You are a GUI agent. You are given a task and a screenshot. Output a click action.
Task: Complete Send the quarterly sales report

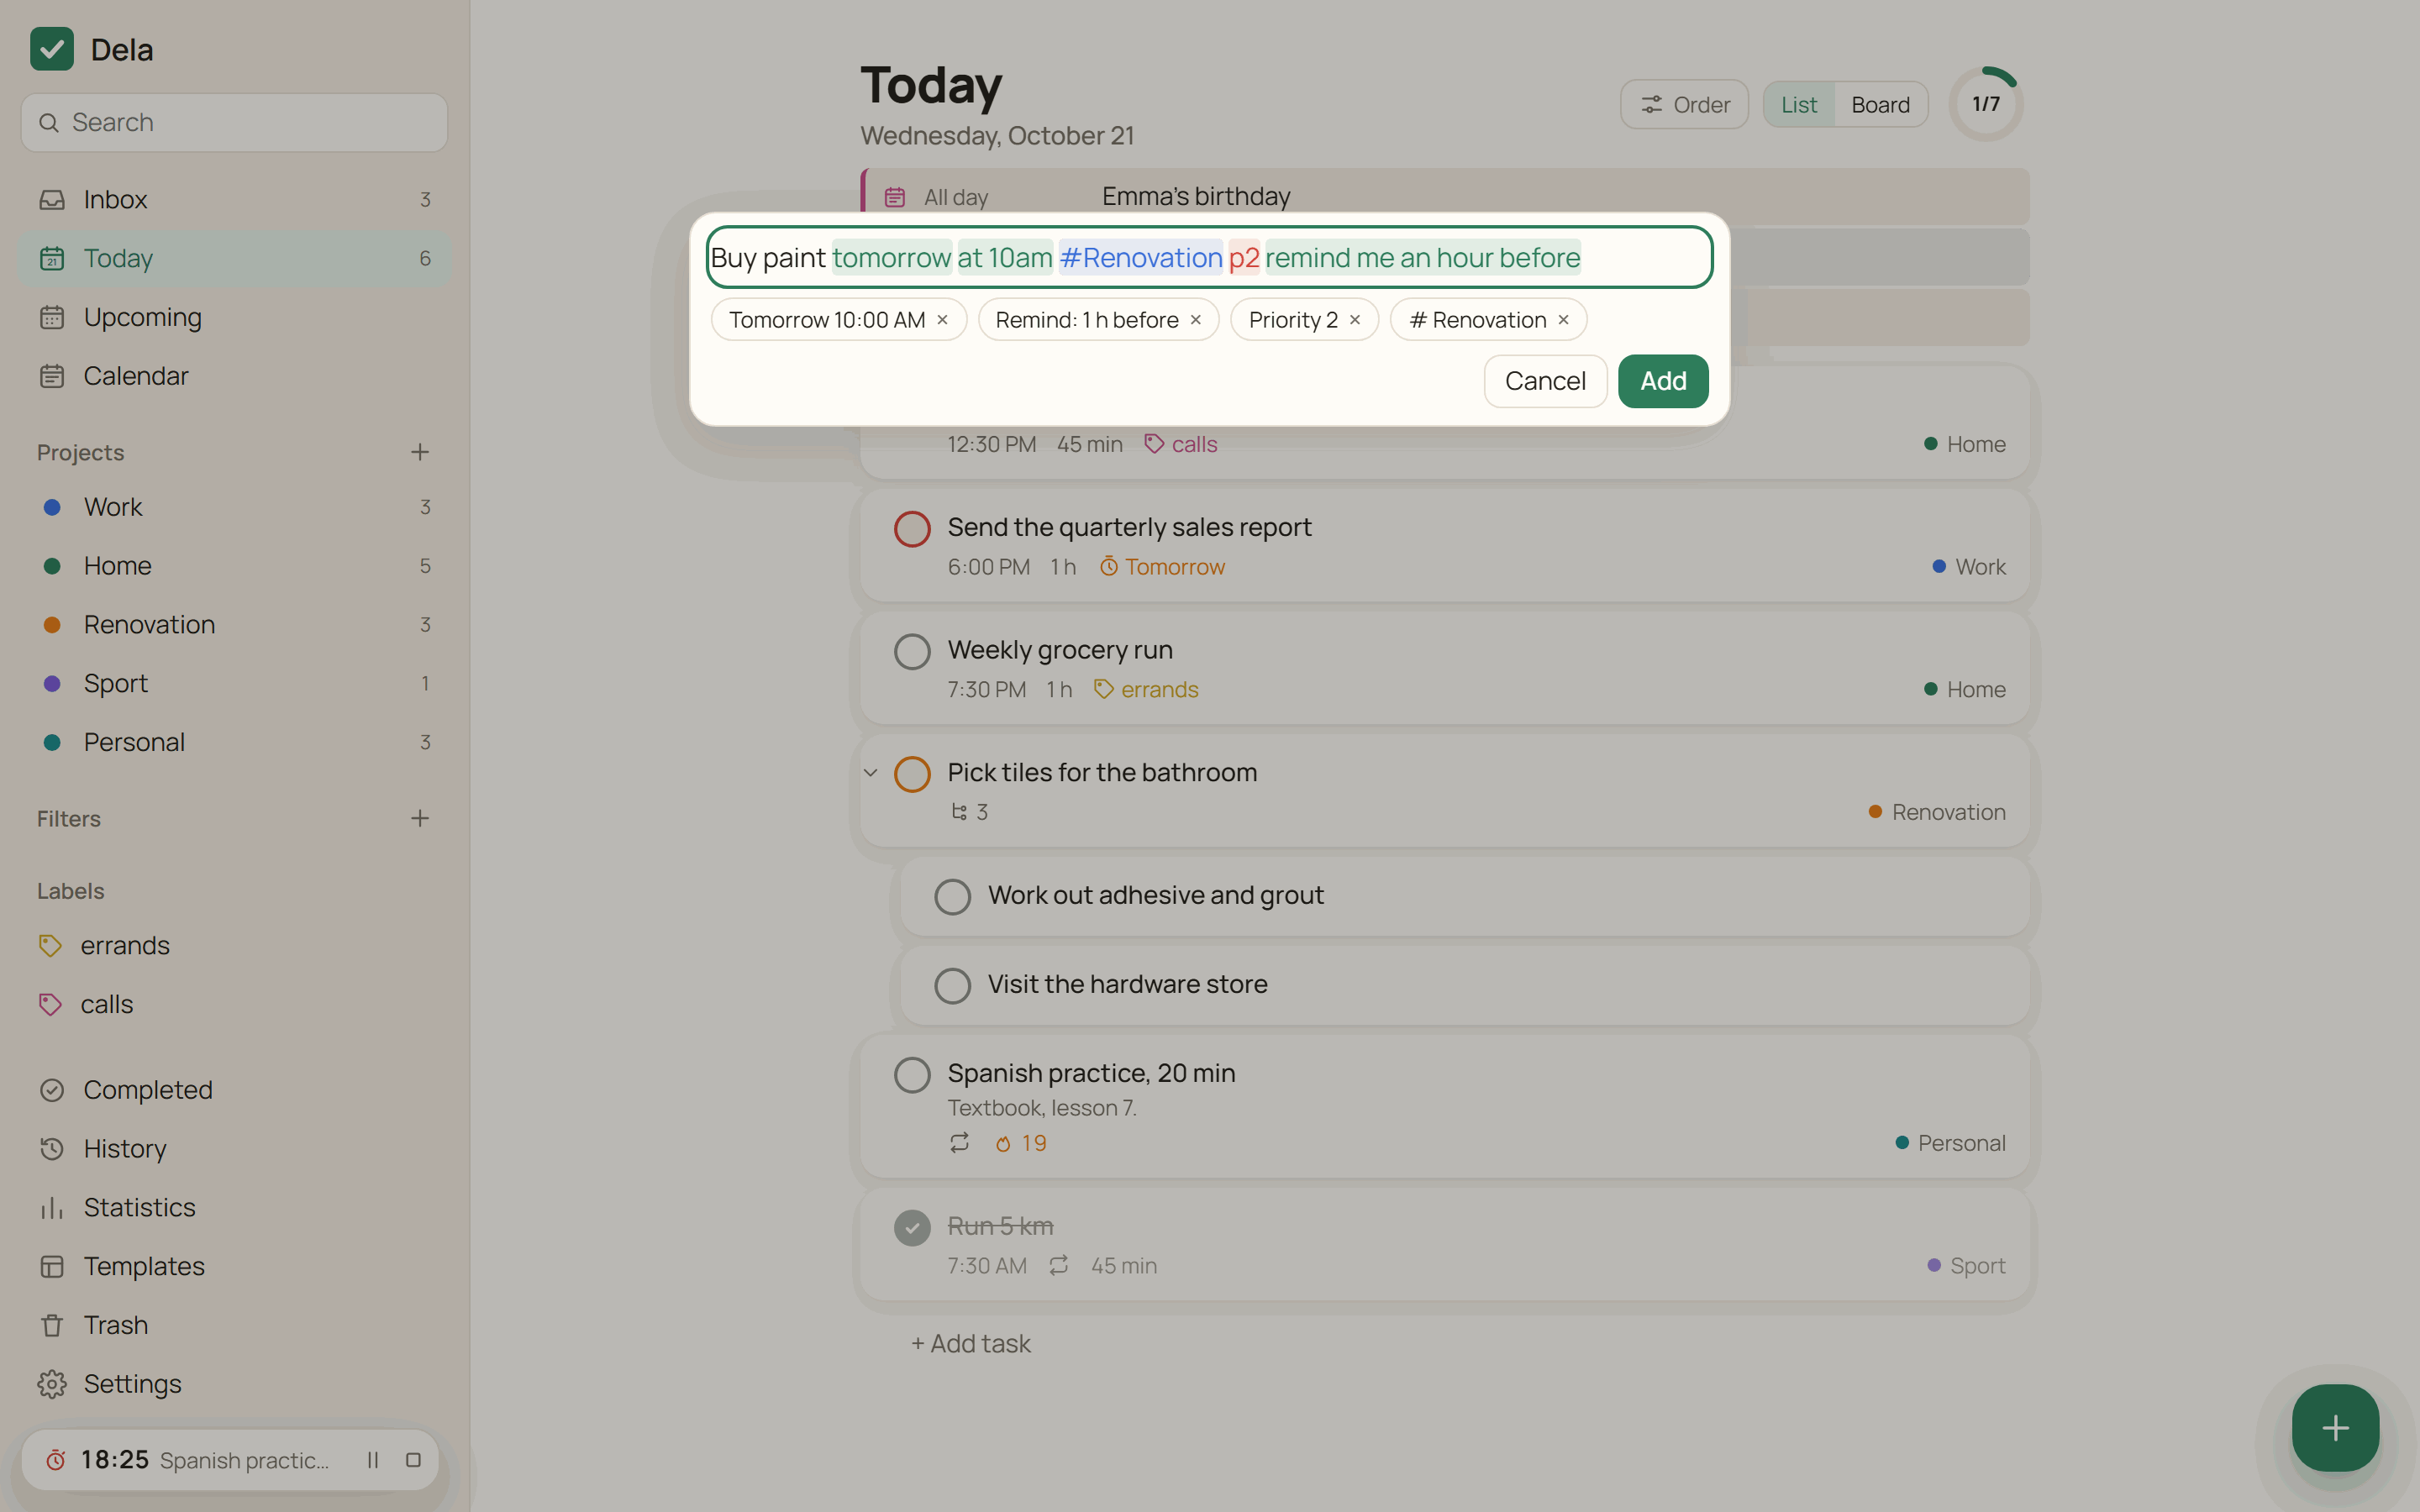point(912,529)
